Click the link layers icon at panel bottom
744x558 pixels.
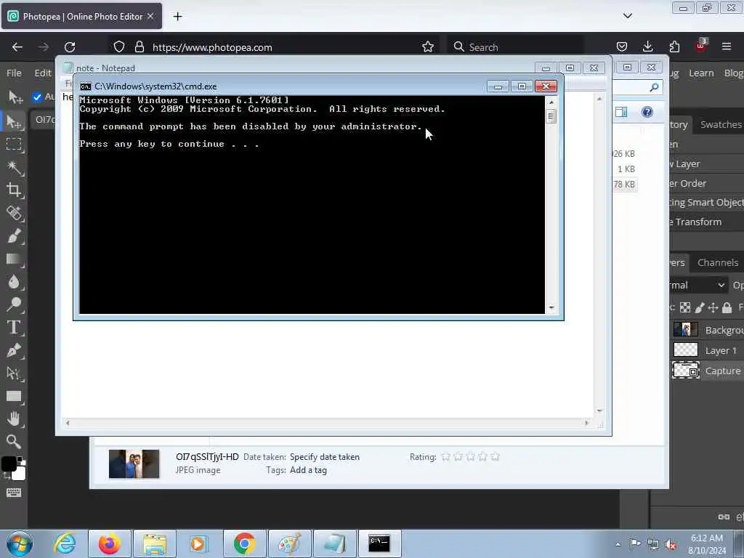(x=724, y=517)
